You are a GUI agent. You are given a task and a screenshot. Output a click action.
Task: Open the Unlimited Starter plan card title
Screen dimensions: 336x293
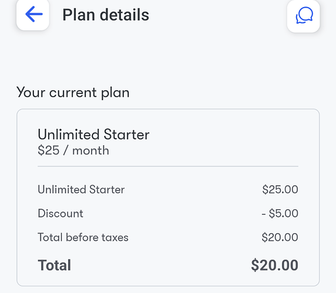click(x=93, y=134)
